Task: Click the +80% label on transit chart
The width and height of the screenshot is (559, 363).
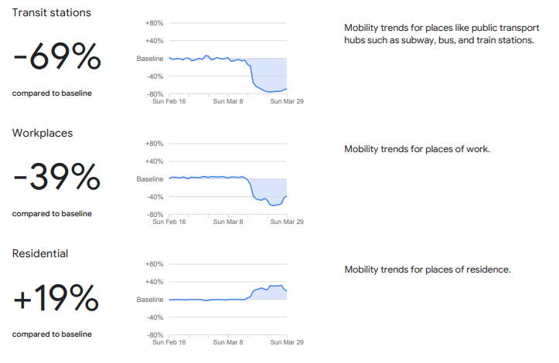Action: (155, 23)
